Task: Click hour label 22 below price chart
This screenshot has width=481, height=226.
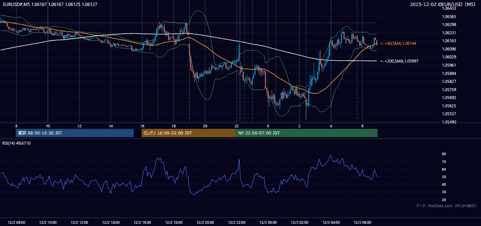Action: pyautogui.click(x=236, y=126)
